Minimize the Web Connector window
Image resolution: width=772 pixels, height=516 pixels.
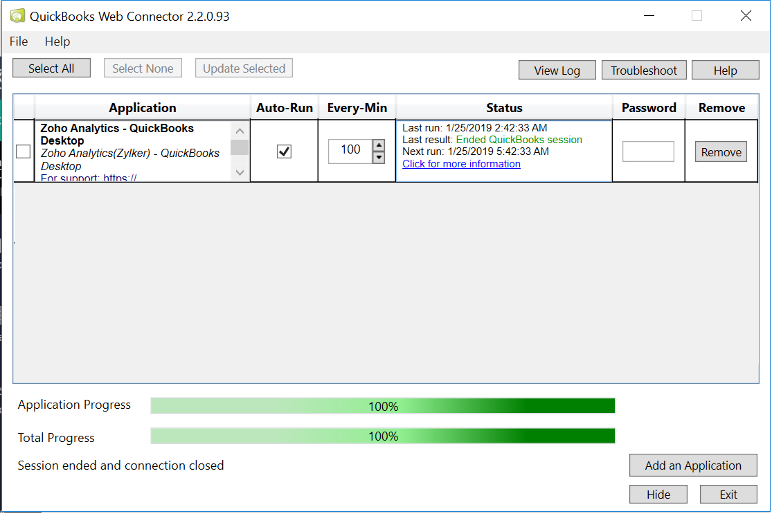pos(649,16)
